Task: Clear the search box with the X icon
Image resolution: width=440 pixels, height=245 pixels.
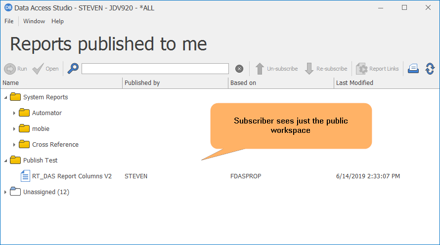Action: [x=239, y=69]
